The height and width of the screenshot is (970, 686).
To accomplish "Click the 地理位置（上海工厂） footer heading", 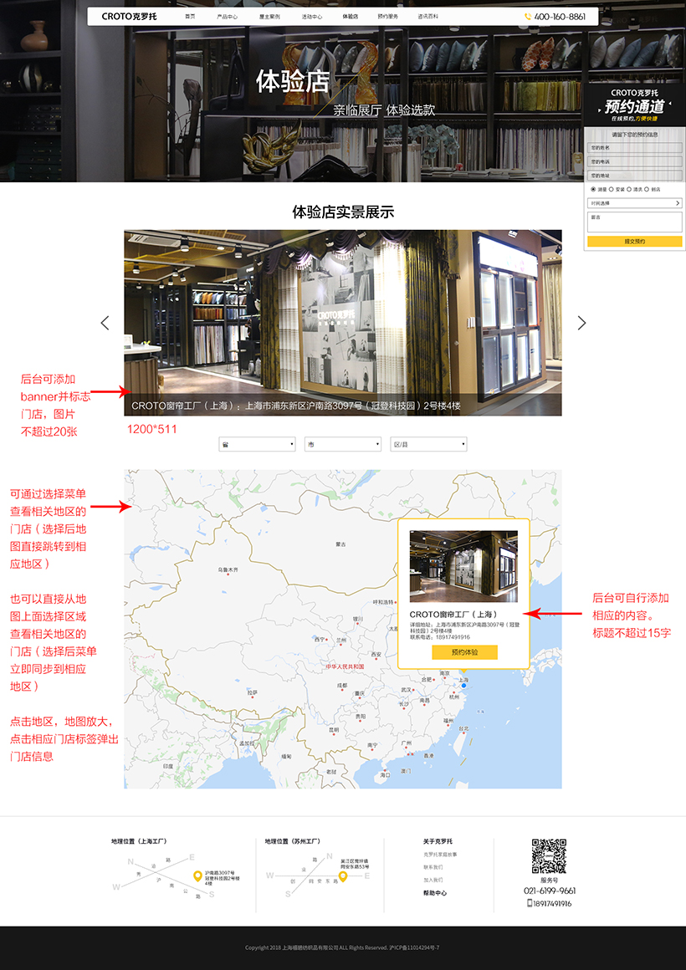I will (140, 841).
